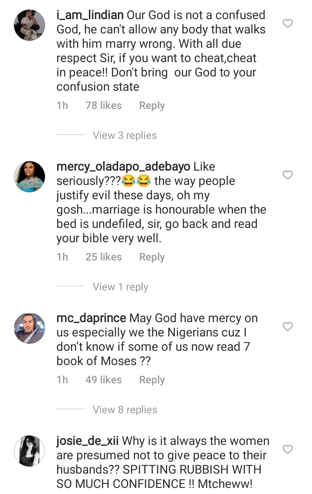View mc_daprince's profile picture
The height and width of the screenshot is (494, 312).
pyautogui.click(x=29, y=328)
